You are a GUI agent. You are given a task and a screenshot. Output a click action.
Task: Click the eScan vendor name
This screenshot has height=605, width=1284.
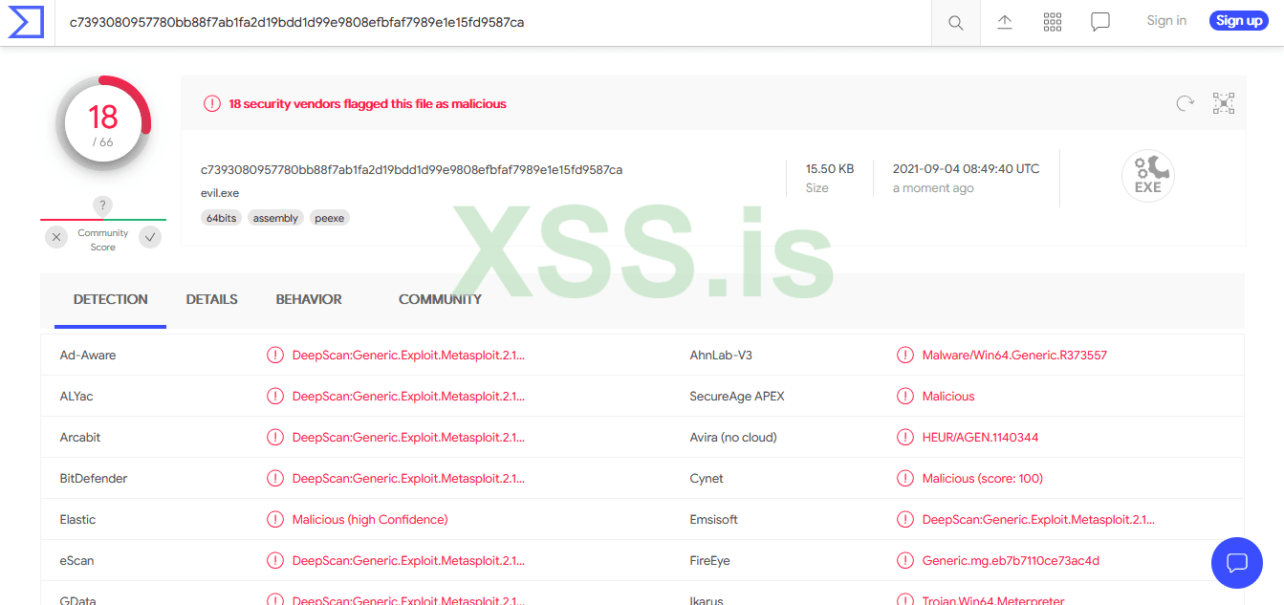(77, 561)
